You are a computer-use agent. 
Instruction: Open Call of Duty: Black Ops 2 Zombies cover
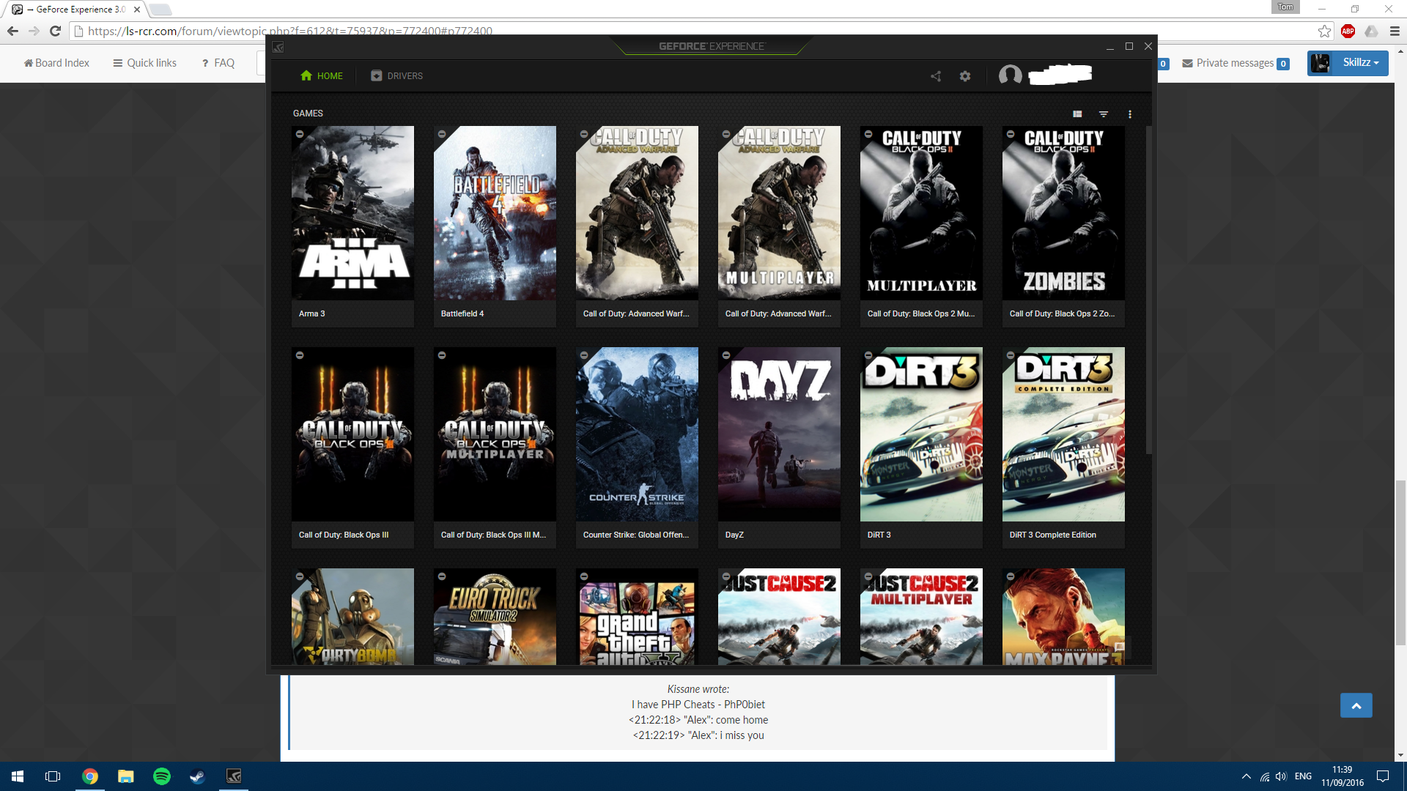[1063, 213]
